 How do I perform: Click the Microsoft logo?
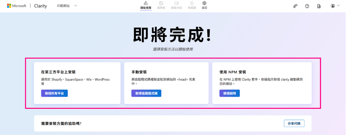(17, 6)
